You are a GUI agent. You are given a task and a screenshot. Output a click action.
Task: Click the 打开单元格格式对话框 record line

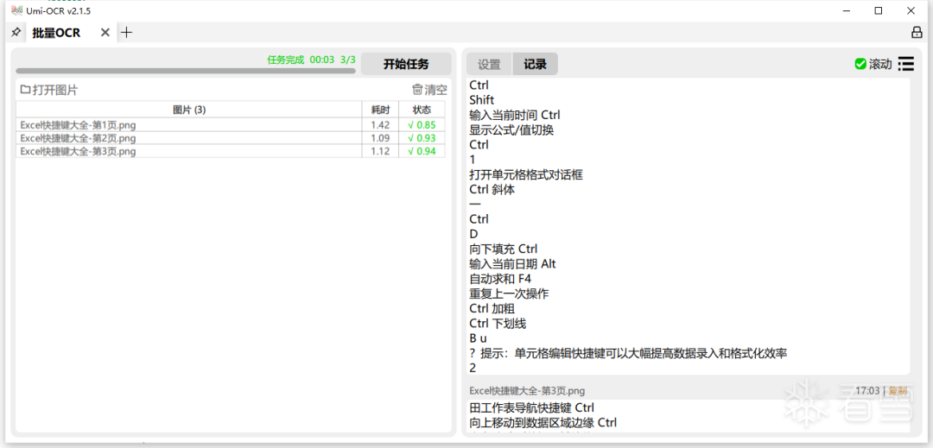(525, 174)
